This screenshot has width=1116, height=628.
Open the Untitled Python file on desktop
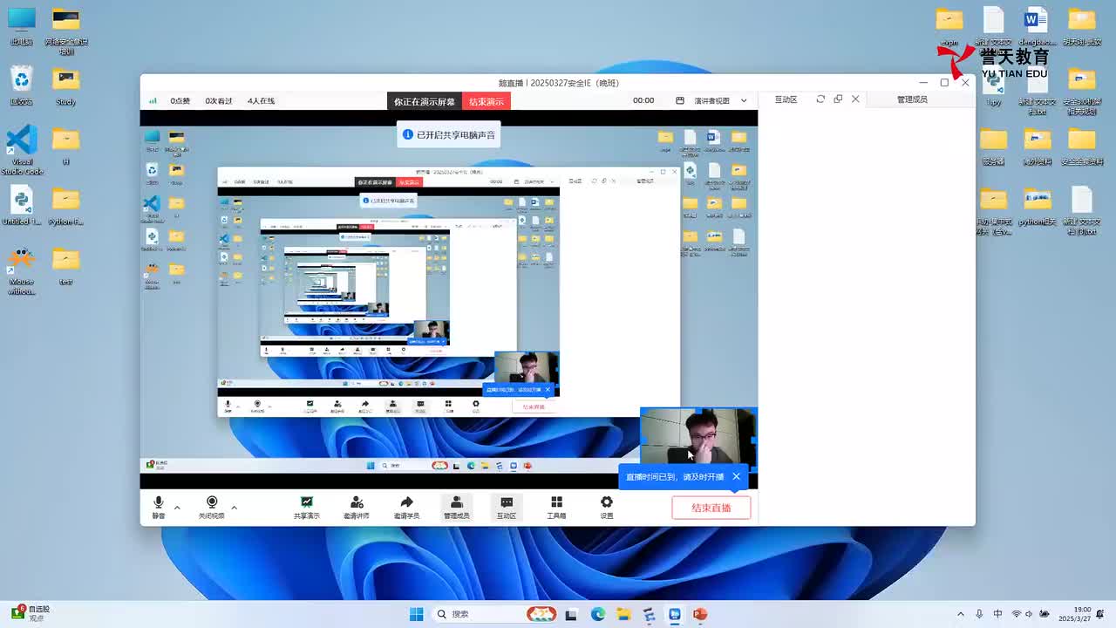[x=22, y=206]
